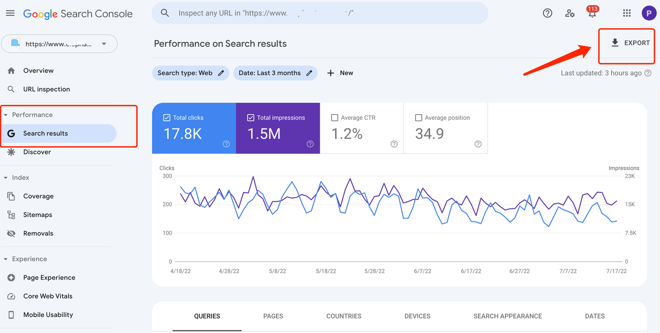The width and height of the screenshot is (660, 333).
Task: Click the URL inspection magnifier icon
Action: tap(11, 89)
